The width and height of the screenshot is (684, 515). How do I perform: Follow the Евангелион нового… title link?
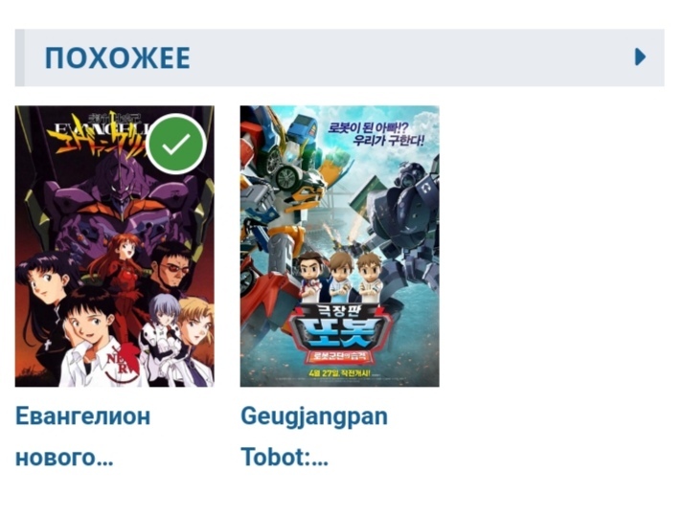coord(83,437)
